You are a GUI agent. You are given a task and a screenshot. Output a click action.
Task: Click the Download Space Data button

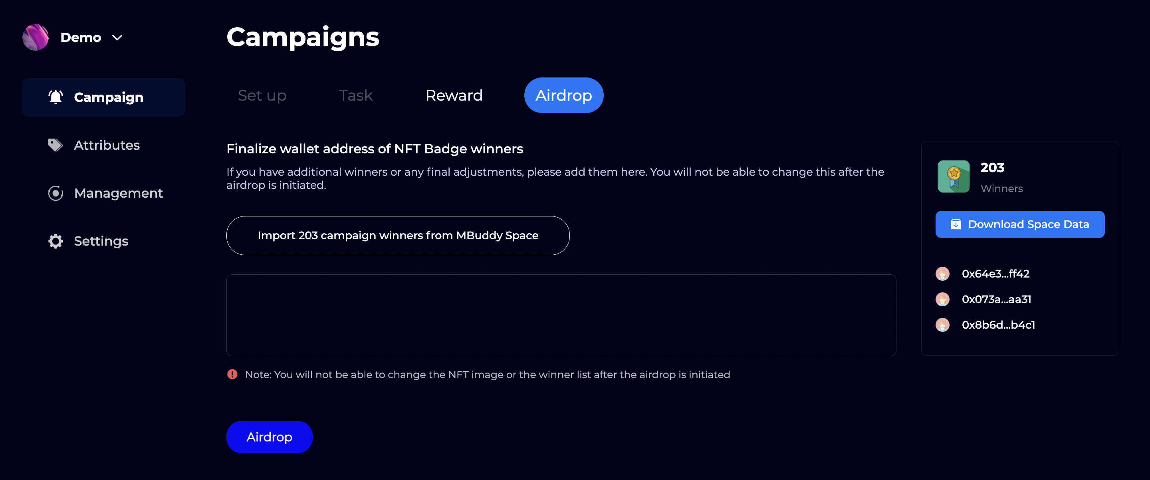click(x=1020, y=224)
